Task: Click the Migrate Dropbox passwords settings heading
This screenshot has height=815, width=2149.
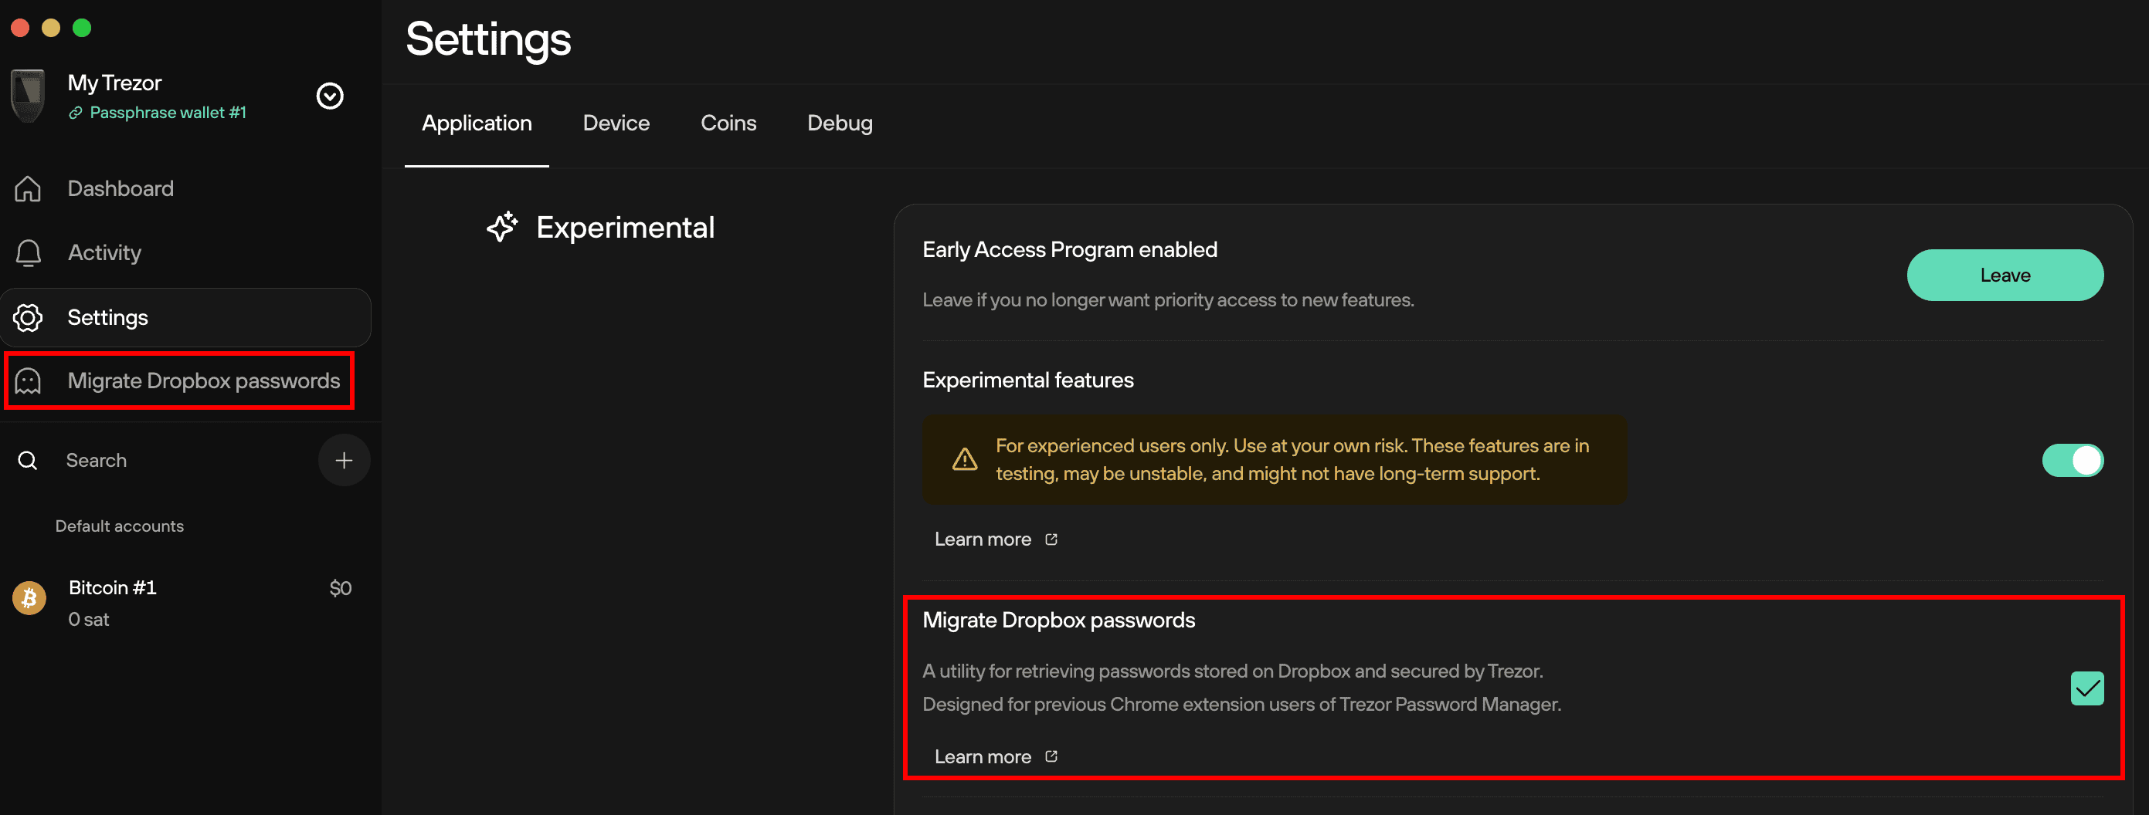Action: [1058, 620]
